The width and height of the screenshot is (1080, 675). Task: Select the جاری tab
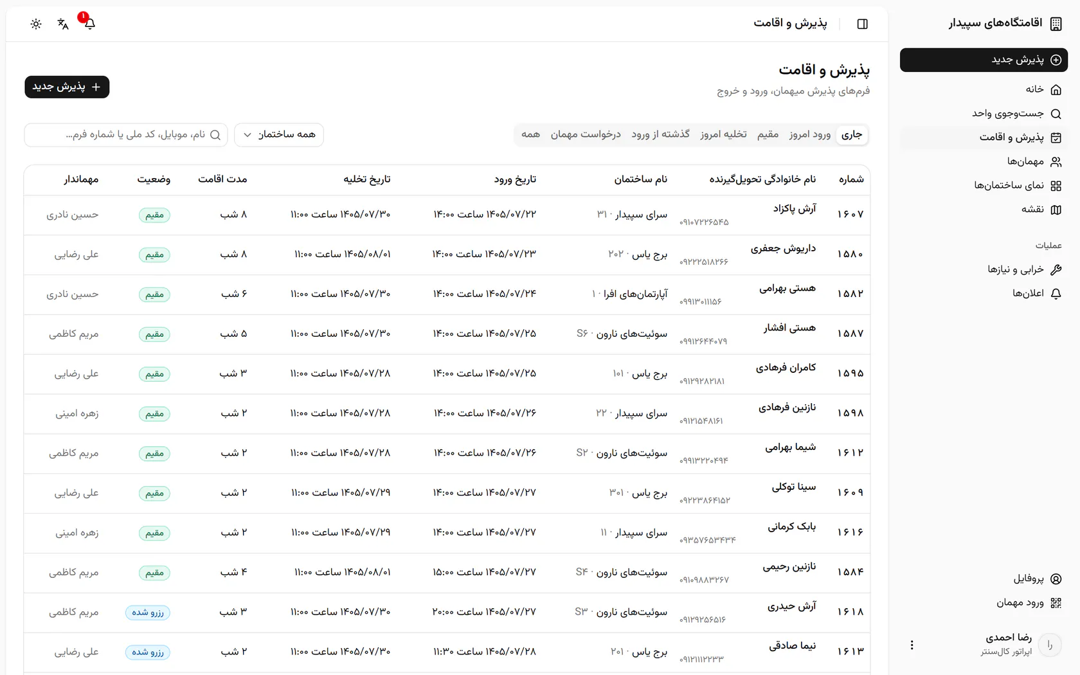852,134
